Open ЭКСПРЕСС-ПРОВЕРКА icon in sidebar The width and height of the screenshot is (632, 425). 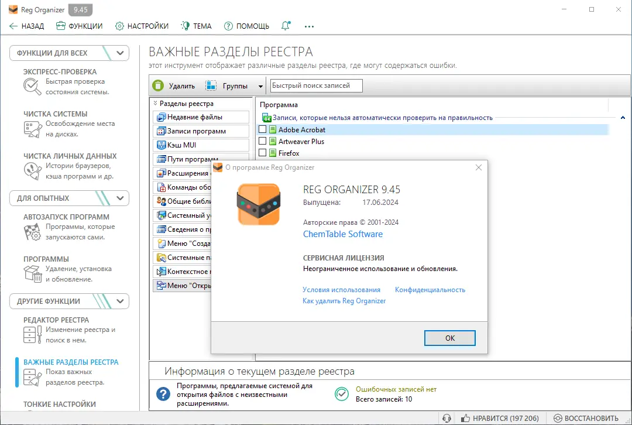coord(32,86)
